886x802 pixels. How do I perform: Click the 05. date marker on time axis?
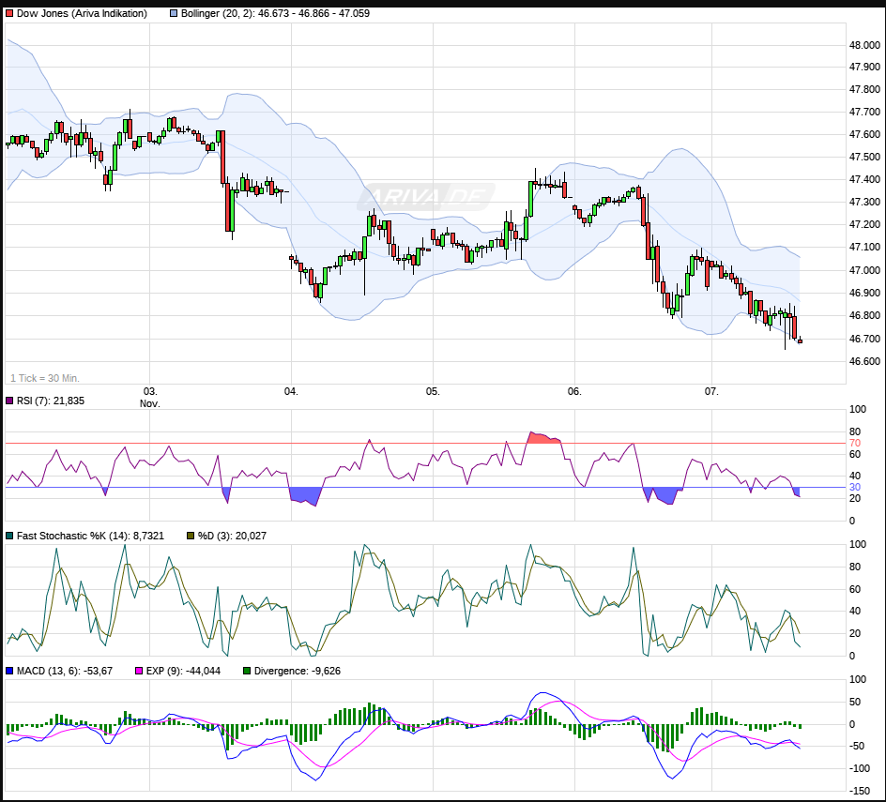click(433, 391)
